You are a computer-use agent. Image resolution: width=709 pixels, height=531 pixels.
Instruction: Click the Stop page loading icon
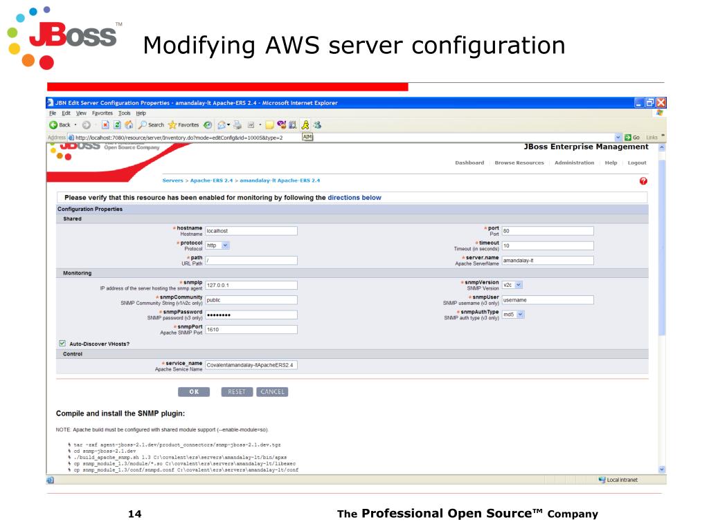coord(105,125)
